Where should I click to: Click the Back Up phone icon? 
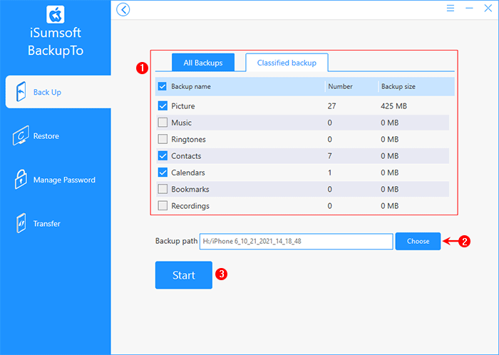click(21, 92)
